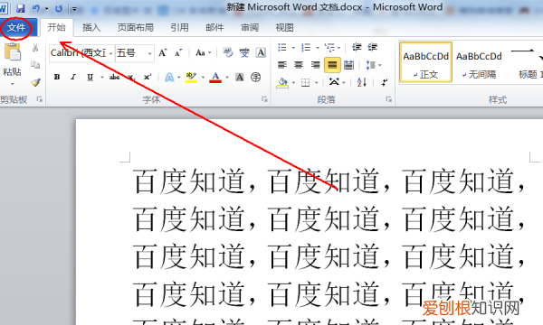Viewport: 543px width, 325px height.
Task: Apply the 无间隔 style
Action: (479, 62)
